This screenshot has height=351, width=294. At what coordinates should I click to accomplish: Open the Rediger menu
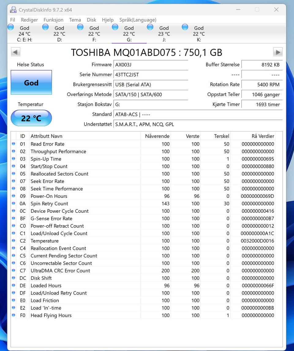(29, 20)
